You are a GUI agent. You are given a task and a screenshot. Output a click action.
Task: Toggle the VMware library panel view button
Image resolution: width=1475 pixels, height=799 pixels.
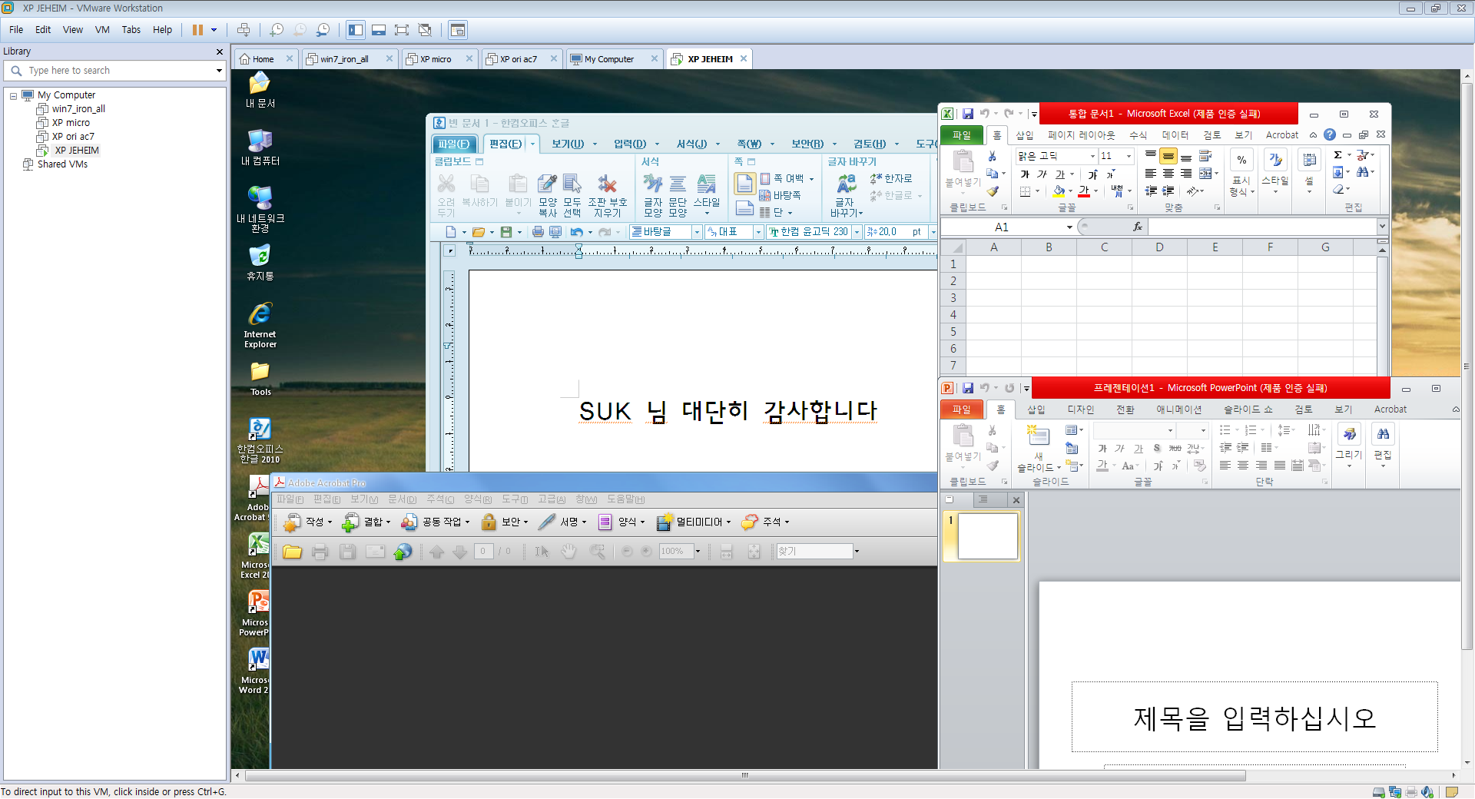pyautogui.click(x=356, y=30)
